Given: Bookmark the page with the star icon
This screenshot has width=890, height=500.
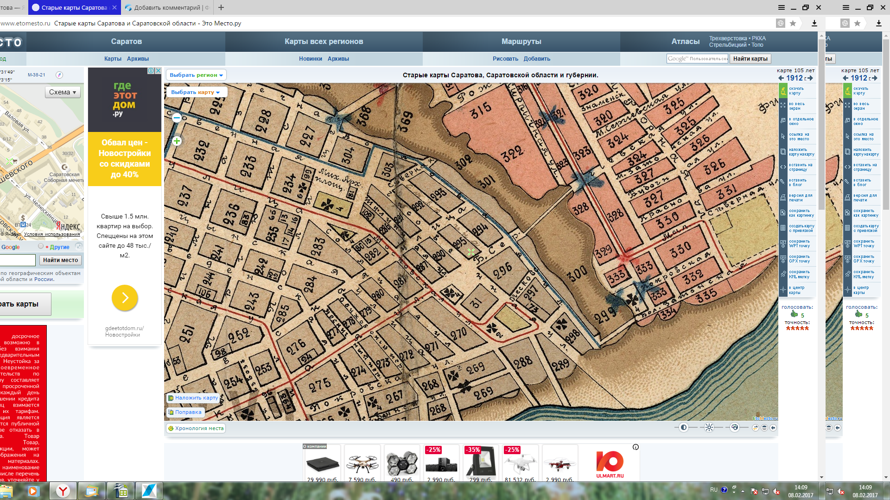Looking at the screenshot, I should 793,23.
